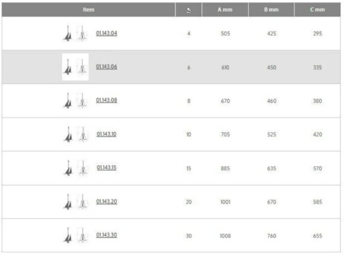The image size is (344, 256).
Task: Click the C mm column header
Action: (x=318, y=9)
